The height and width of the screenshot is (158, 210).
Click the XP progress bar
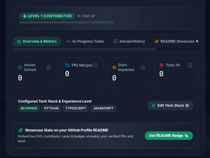click(x=67, y=22)
